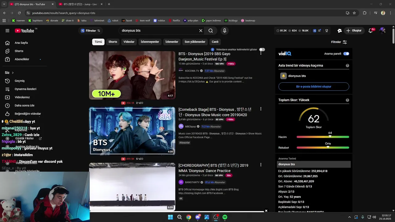
Task: Open the roblox bookmark
Action: 159,21
